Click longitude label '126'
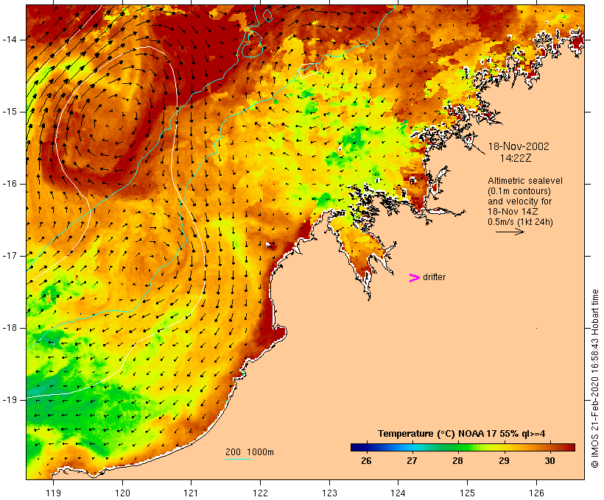Screen dimensions: 604x500 [x=536, y=493]
